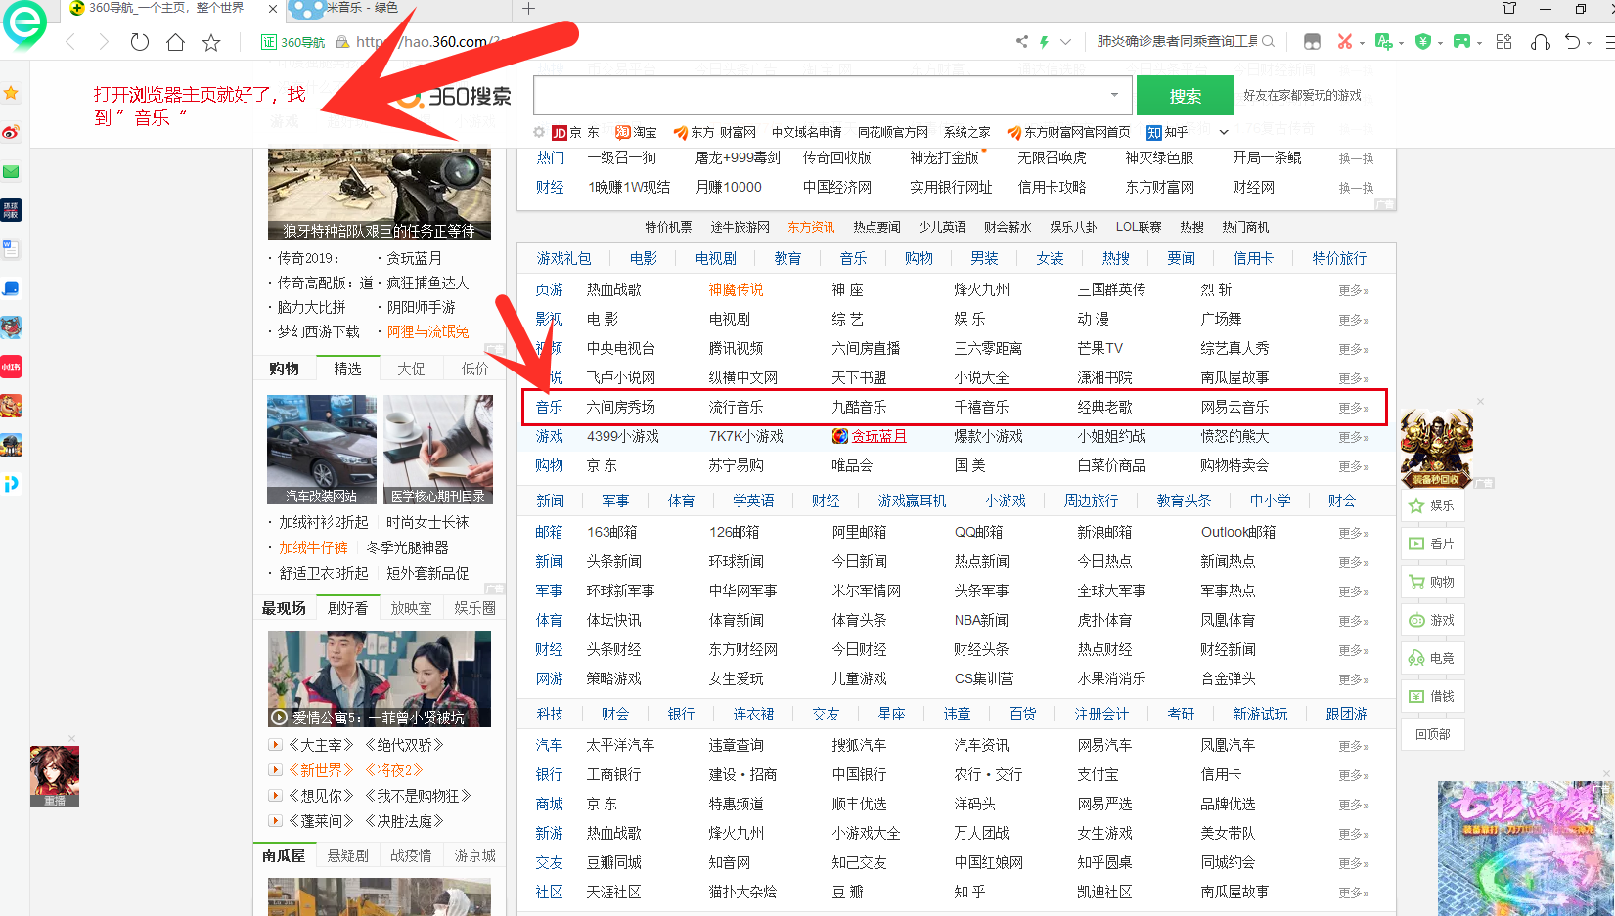This screenshot has width=1615, height=916.
Task: Open the 京东 quick link
Action: click(576, 132)
